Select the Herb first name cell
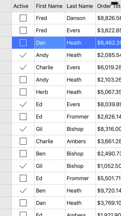 point(50,92)
